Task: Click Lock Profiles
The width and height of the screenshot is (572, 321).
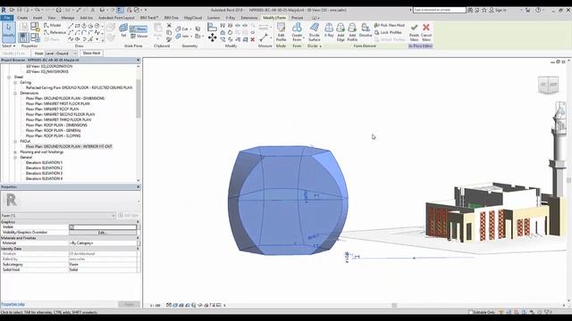Action: coord(388,32)
